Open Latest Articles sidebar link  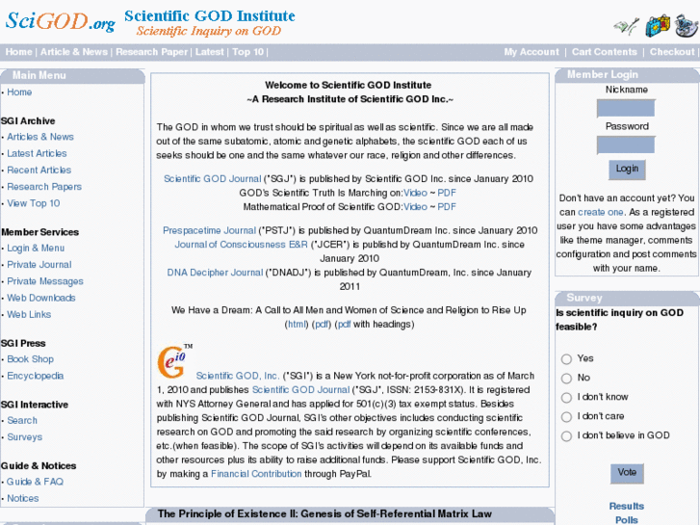click(37, 153)
